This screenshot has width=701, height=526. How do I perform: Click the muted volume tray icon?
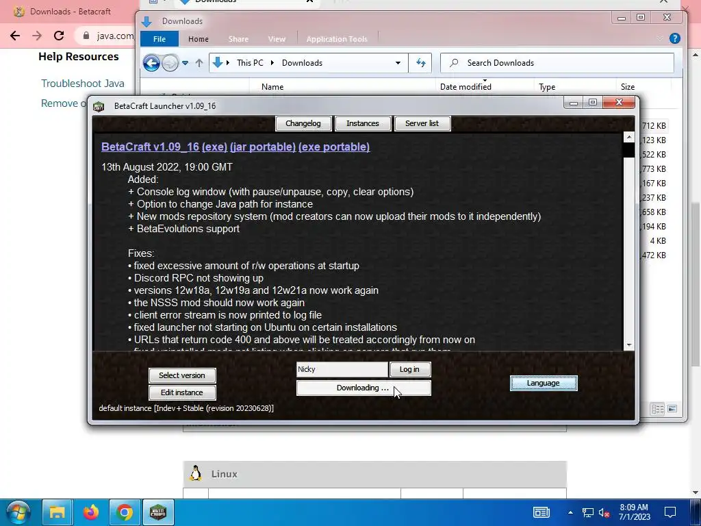[604, 512]
